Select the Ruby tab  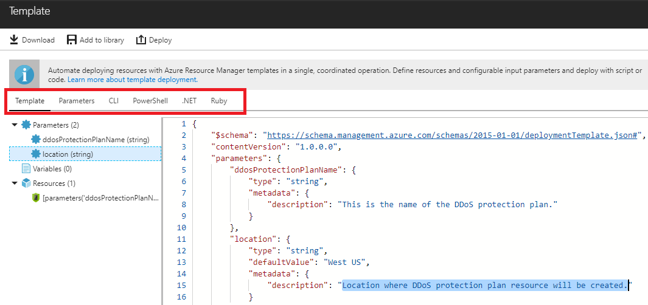[219, 101]
